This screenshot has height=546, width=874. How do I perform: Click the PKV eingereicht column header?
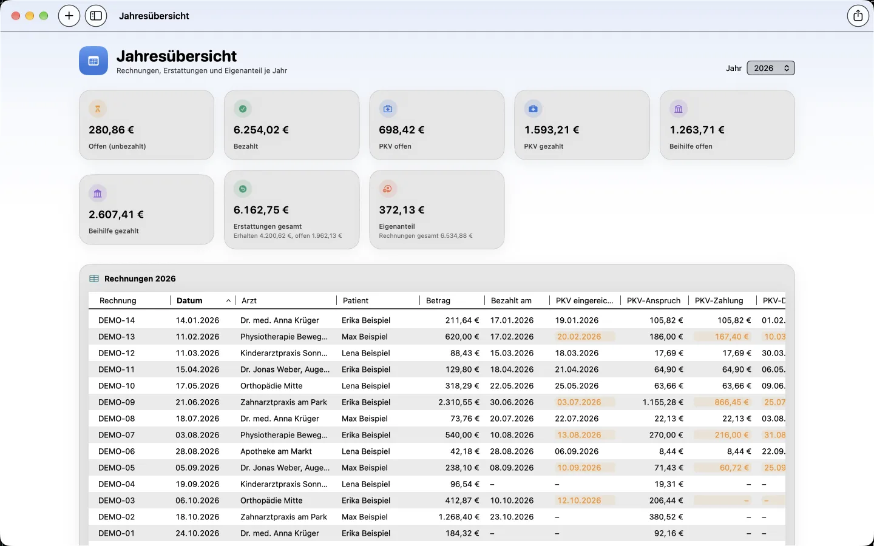[x=584, y=300]
